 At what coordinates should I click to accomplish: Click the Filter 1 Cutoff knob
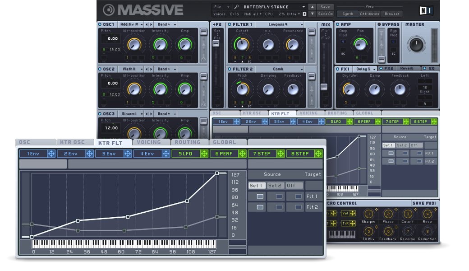(x=242, y=44)
